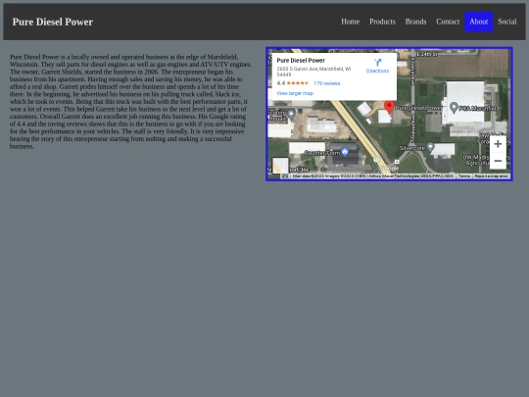Click the Pure Diesel Power heading in map card
The image size is (529, 397).
coord(301,61)
